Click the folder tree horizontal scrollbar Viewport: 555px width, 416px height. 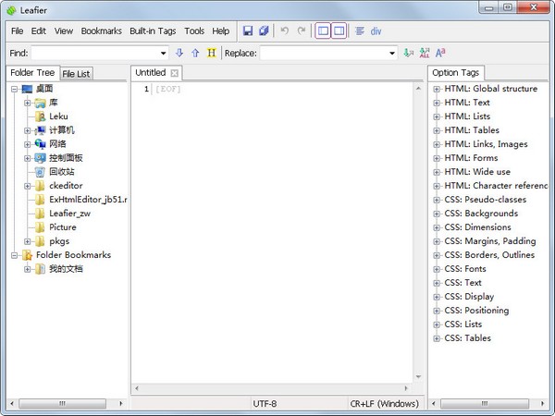pos(62,403)
